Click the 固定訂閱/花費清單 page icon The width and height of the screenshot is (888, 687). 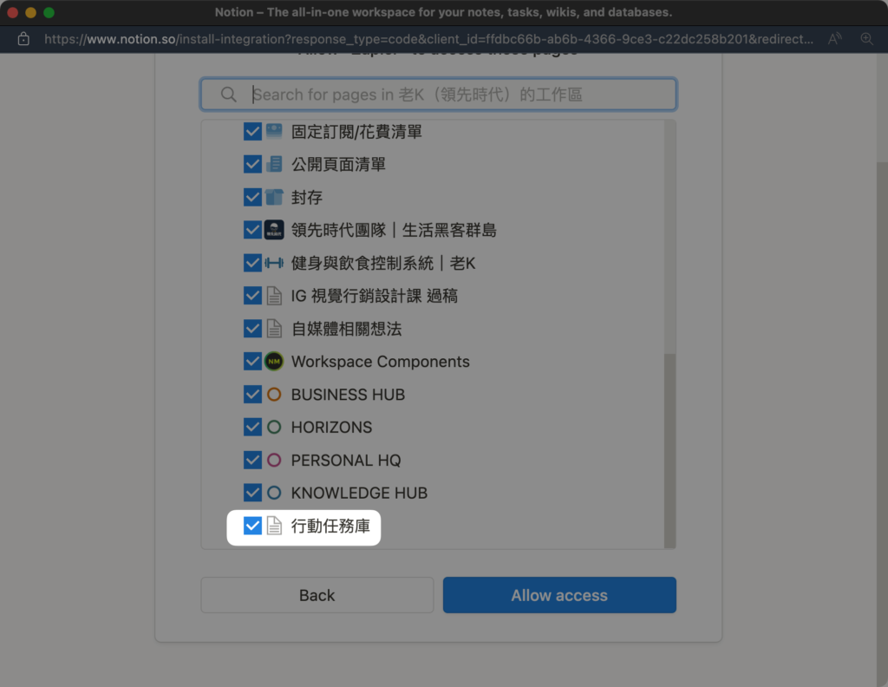click(274, 131)
